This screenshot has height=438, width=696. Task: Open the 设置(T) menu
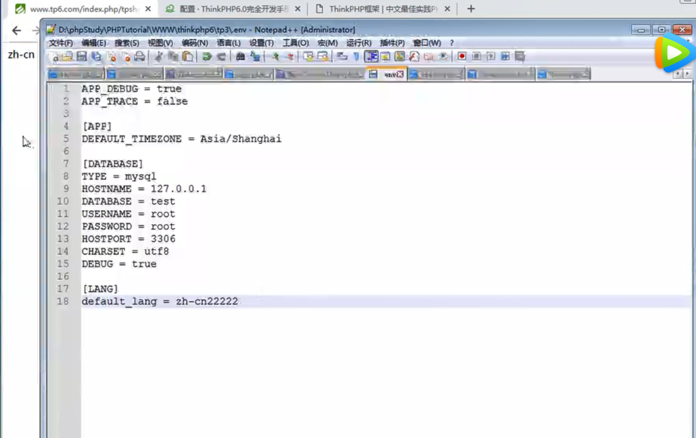(261, 43)
